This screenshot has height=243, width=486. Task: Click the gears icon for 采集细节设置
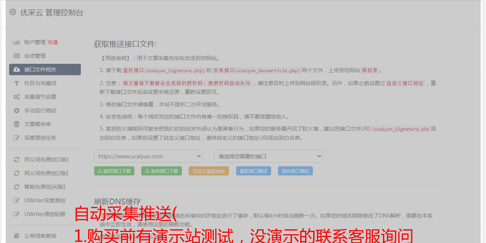pos(17,97)
